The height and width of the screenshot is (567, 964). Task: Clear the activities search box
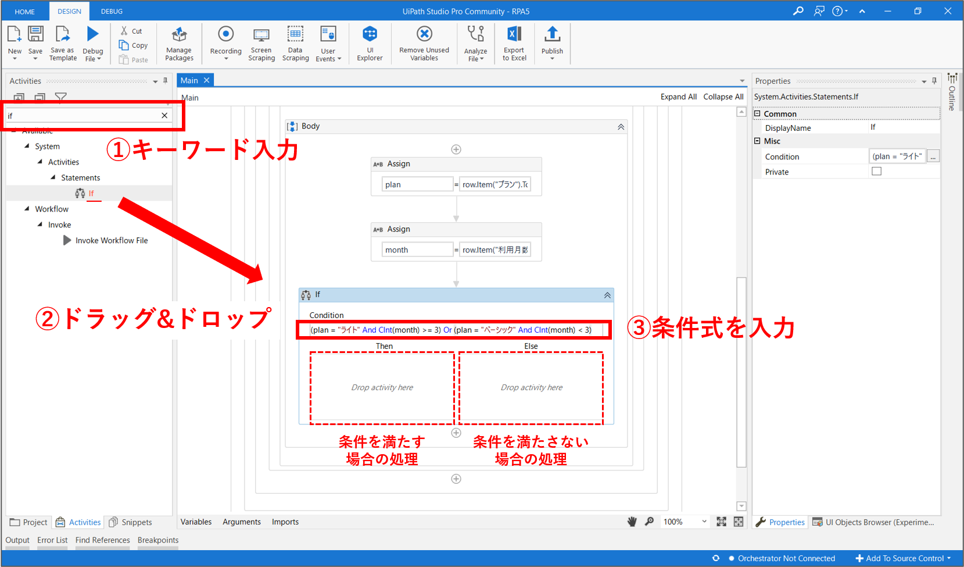[x=164, y=116]
